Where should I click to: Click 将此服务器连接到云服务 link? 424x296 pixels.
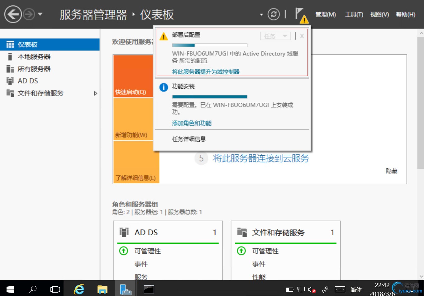pos(261,158)
